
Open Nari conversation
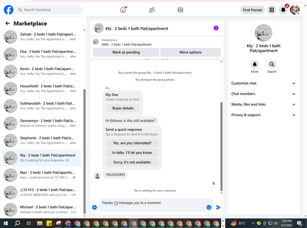[x=42, y=175]
